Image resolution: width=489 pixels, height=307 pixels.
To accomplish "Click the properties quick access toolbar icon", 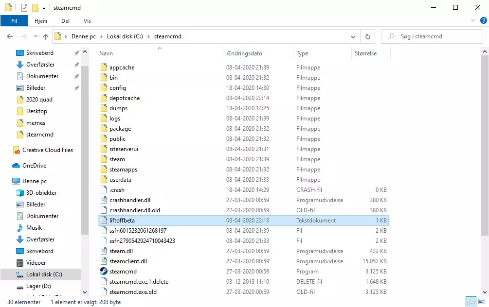I will pyautogui.click(x=24, y=7).
